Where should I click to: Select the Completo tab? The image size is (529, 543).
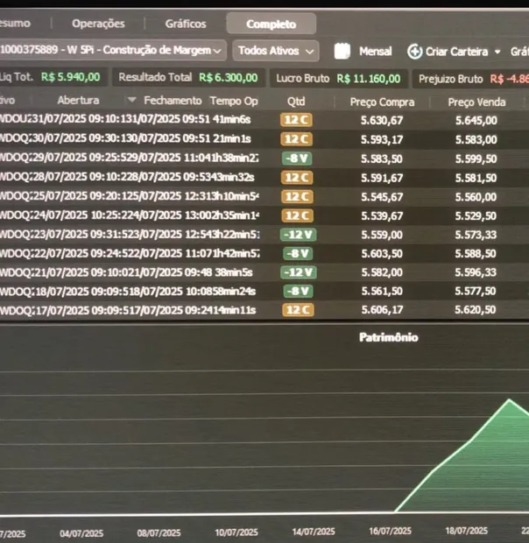tap(272, 24)
